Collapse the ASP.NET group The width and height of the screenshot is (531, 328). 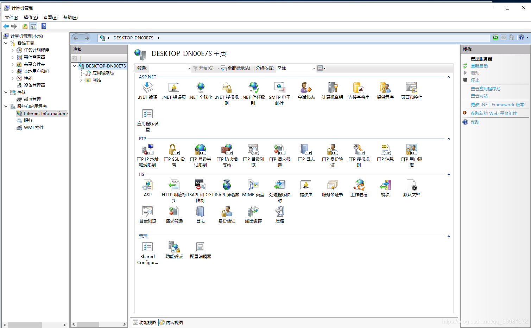pos(449,77)
